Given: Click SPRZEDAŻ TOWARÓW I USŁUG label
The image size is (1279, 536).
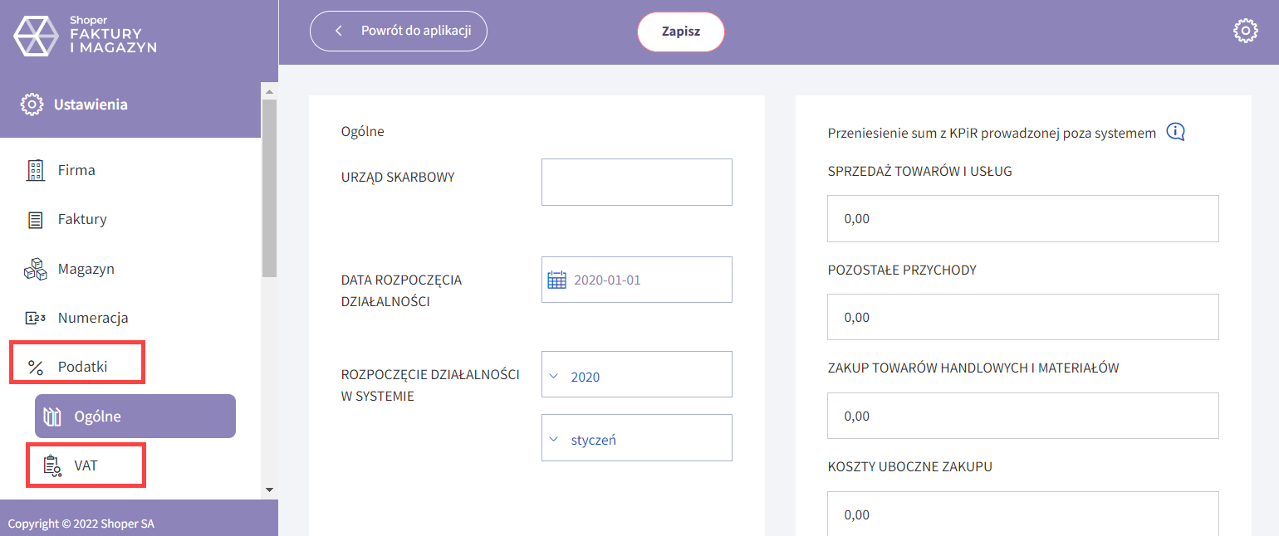Looking at the screenshot, I should pyautogui.click(x=919, y=172).
